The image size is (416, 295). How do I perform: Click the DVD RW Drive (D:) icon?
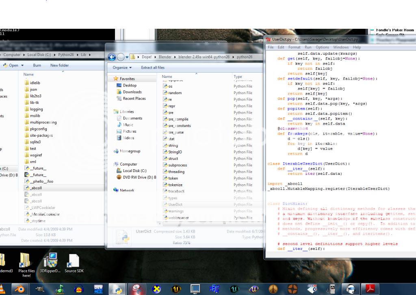coord(119,177)
